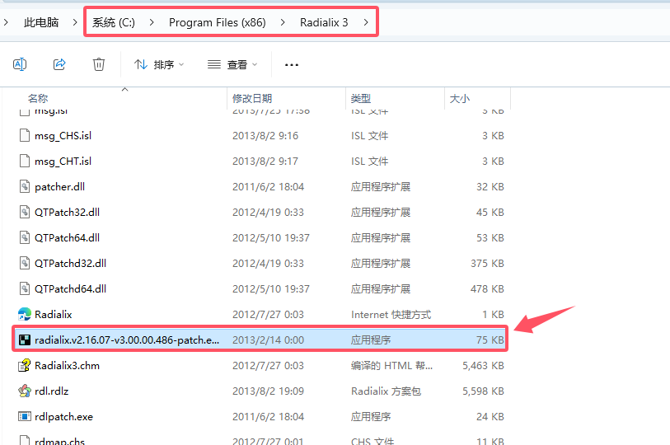670x445 pixels.
Task: Click radialix.v2.16.07-v3.00.00.486-patch file name
Action: pos(127,340)
